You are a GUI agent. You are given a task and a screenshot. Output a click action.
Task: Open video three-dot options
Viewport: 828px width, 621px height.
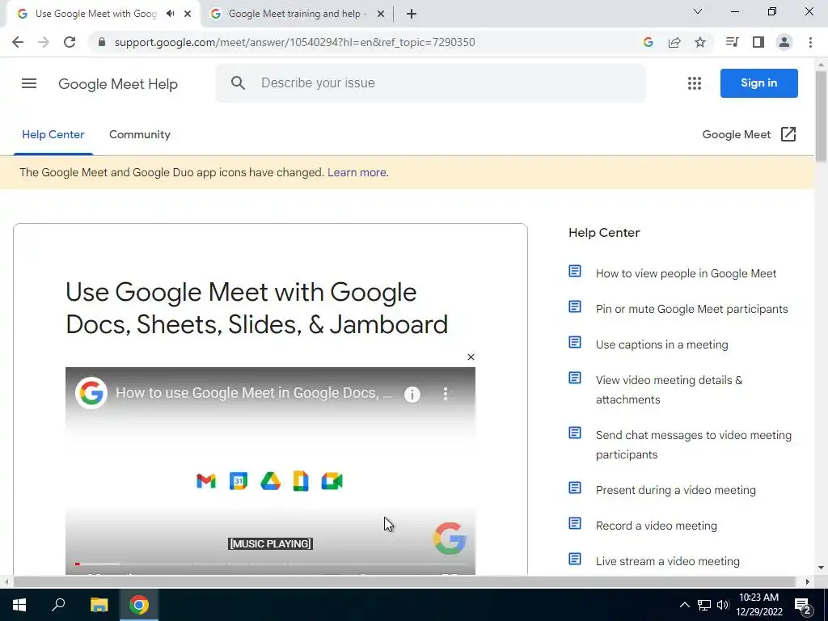(x=446, y=394)
